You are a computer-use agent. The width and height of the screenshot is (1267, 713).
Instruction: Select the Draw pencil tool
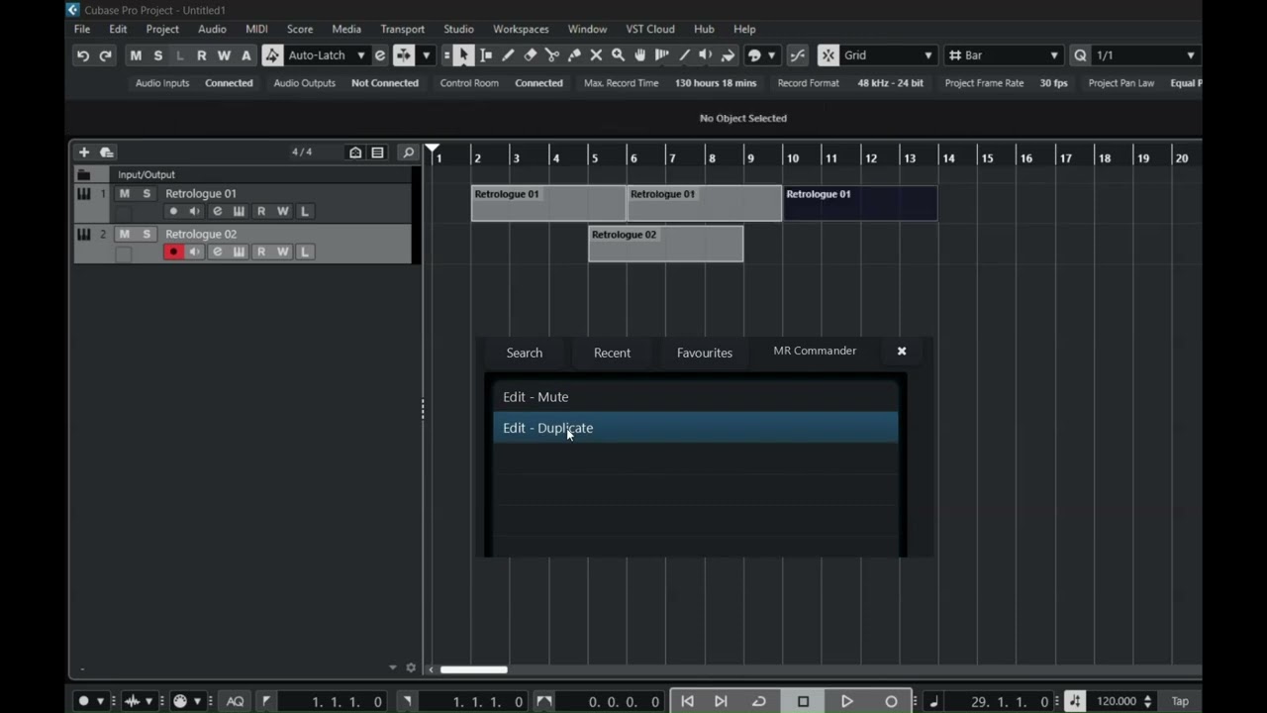[x=508, y=55]
